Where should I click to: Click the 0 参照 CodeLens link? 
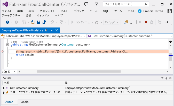tap(14, 42)
